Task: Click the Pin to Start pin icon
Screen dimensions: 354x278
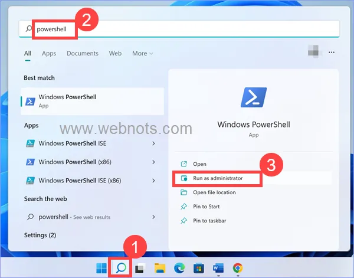Action: pos(183,207)
